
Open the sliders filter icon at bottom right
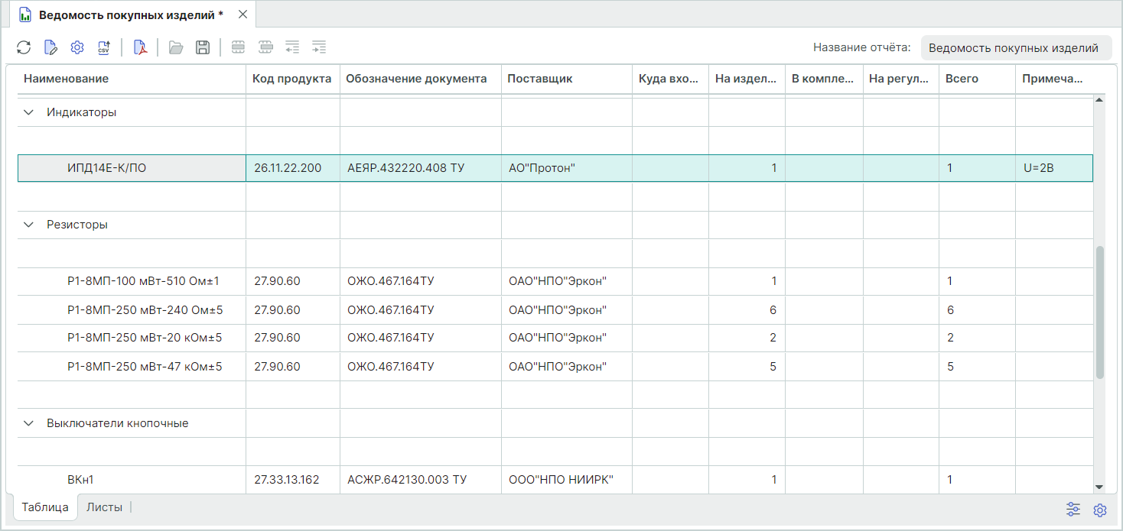coord(1073,510)
